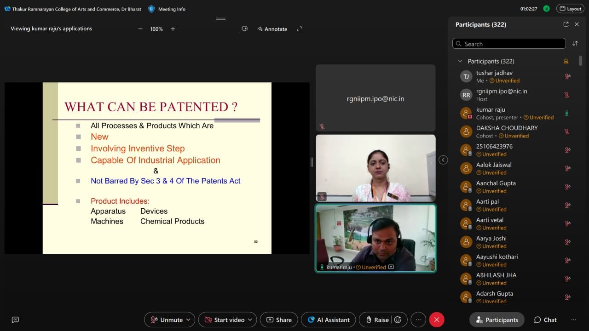Click the TJ avatar for tushar jadhav
The image size is (589, 331).
click(x=466, y=77)
